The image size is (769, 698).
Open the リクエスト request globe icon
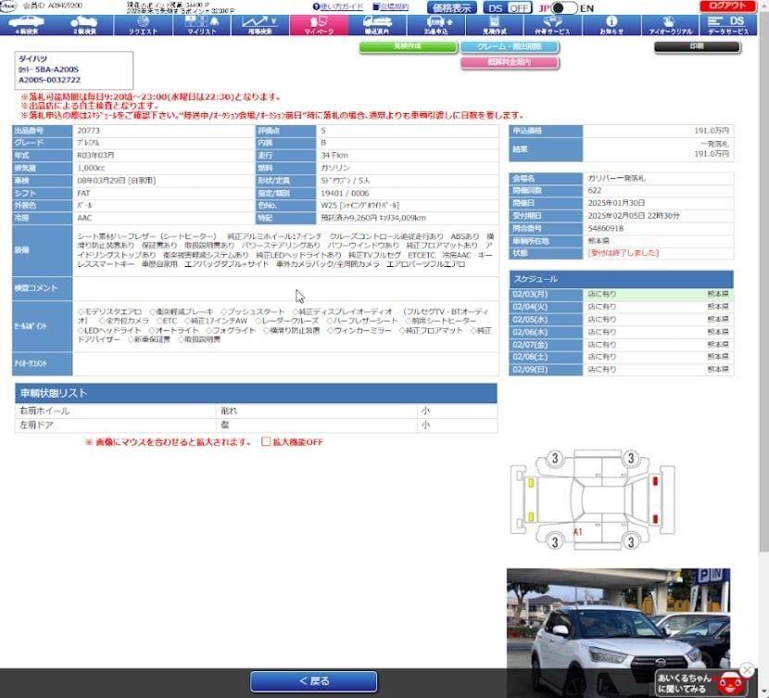[x=144, y=25]
